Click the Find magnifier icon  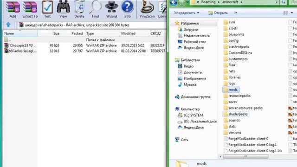[x=95, y=9]
